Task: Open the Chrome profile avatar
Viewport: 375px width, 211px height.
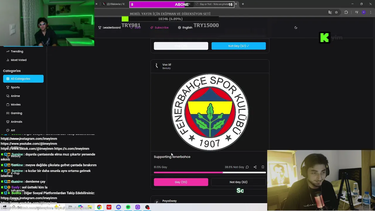Action: [x=364, y=12]
